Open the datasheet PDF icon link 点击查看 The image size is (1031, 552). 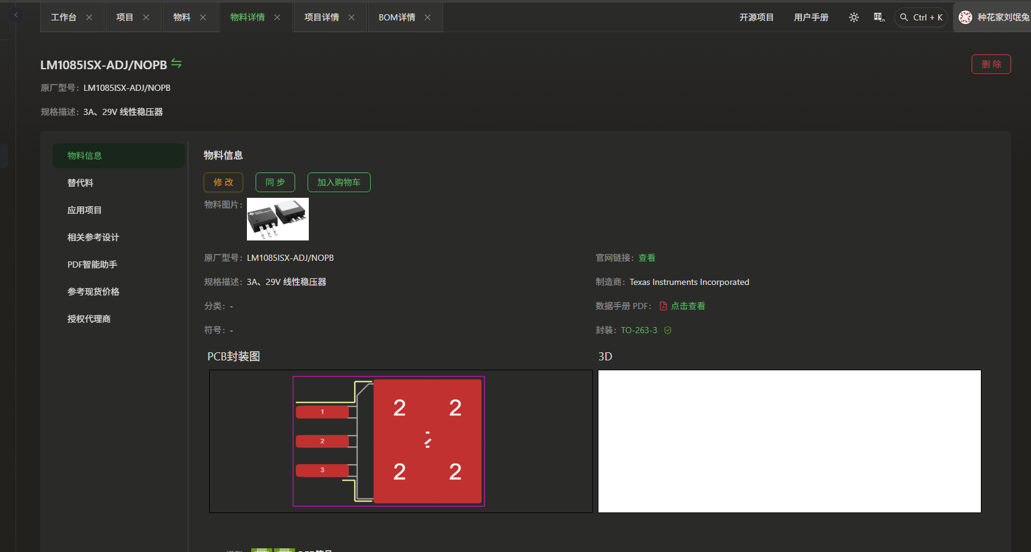click(682, 306)
